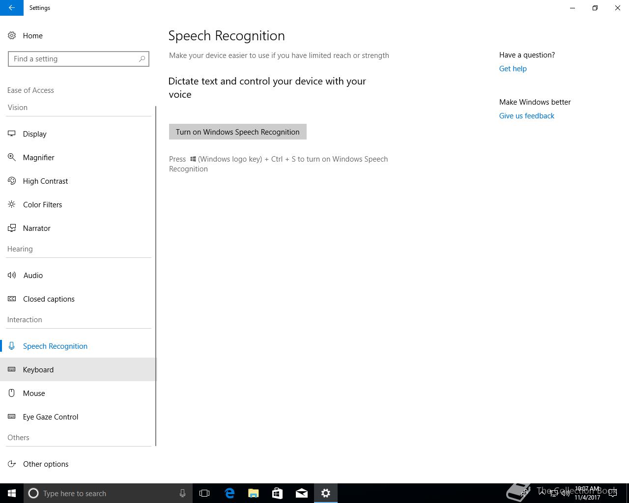Open Display settings
This screenshot has width=629, height=503.
pos(79,134)
